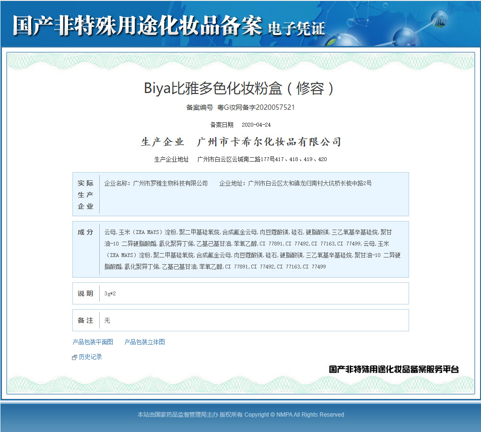This screenshot has width=481, height=432.
Task: Click the 产品包装平面图 link
Action: (x=93, y=342)
